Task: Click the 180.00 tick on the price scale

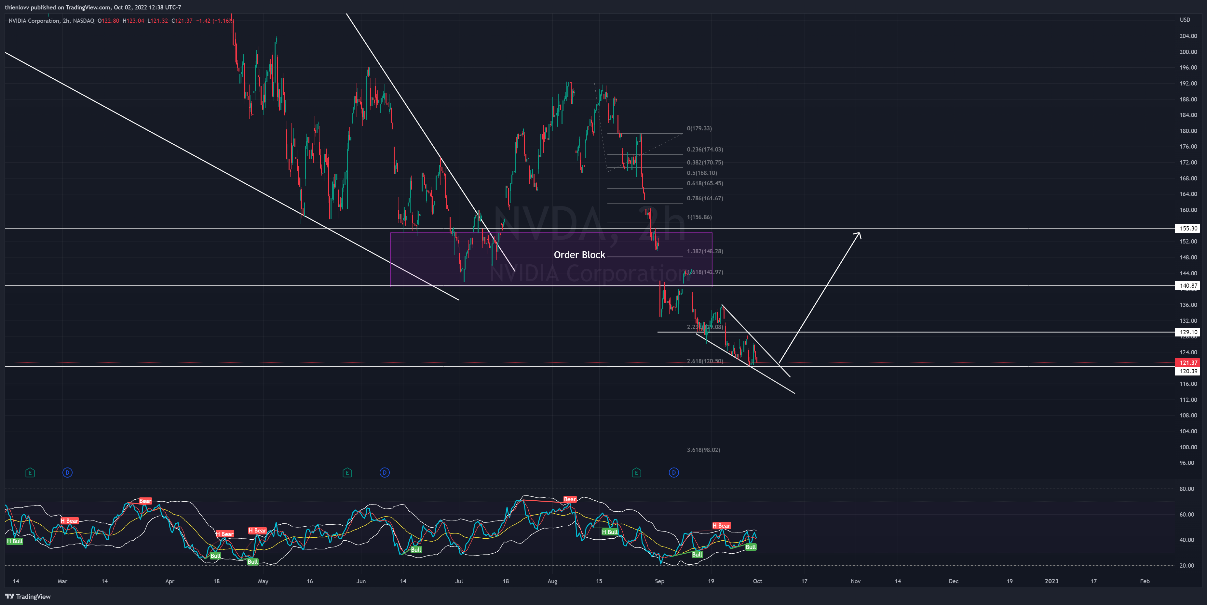Action: tap(1188, 131)
